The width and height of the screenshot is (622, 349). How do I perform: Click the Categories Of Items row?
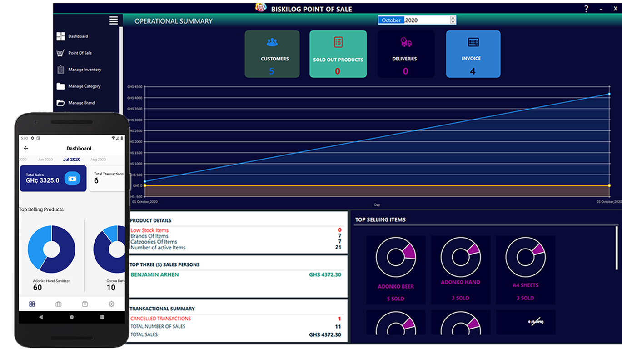point(236,242)
